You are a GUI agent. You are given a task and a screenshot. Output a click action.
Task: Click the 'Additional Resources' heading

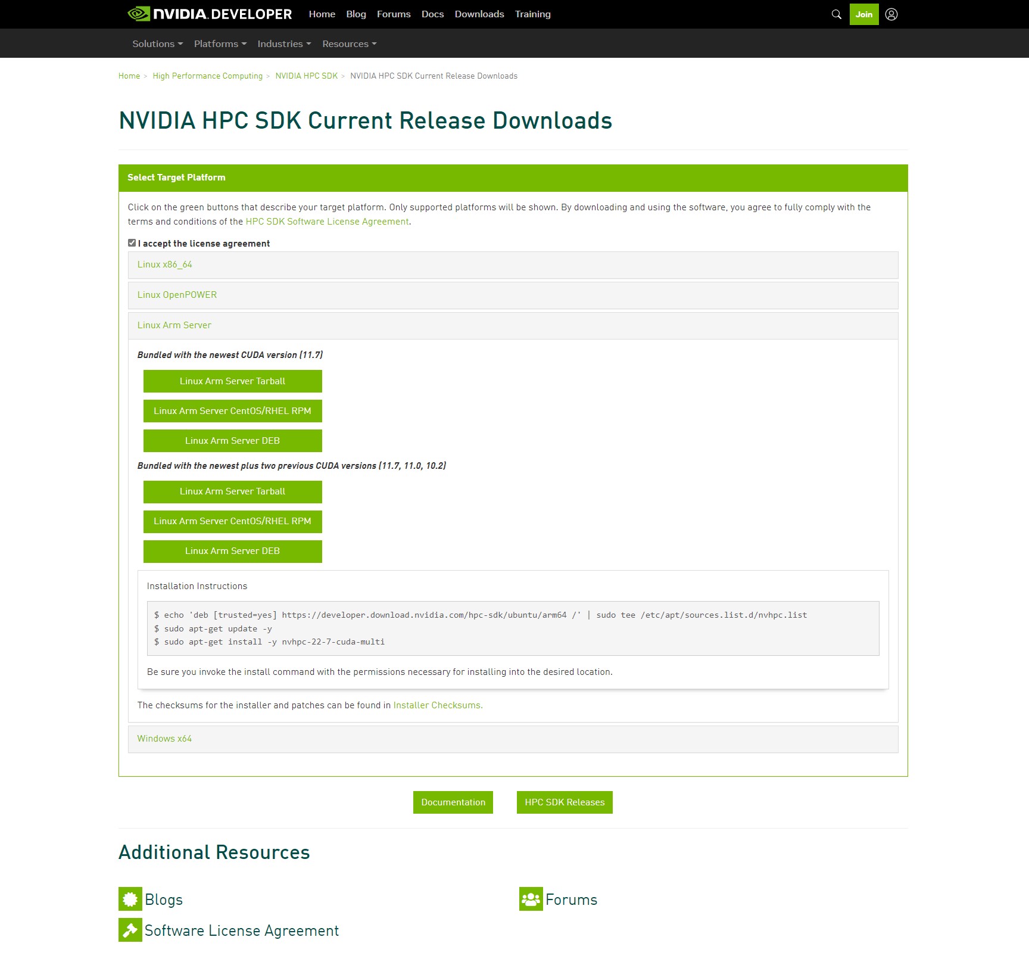(x=214, y=852)
